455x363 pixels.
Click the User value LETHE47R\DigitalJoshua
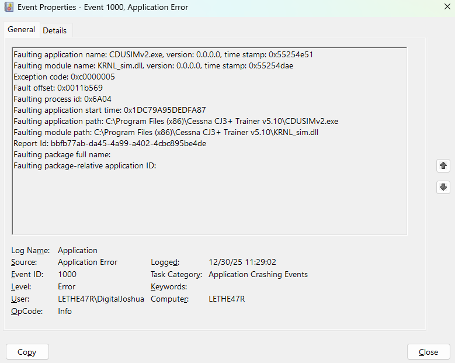(100, 299)
